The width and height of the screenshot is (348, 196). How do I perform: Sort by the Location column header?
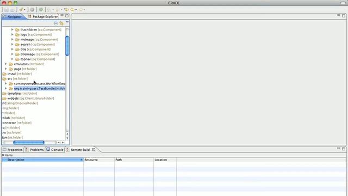pos(165,160)
